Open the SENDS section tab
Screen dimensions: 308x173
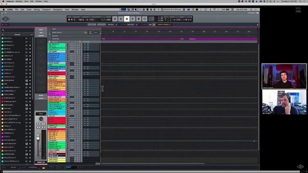coord(41,96)
